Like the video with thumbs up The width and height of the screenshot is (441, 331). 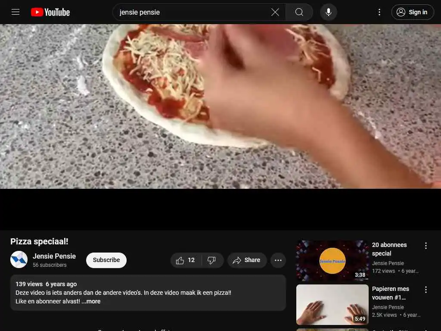[185, 260]
